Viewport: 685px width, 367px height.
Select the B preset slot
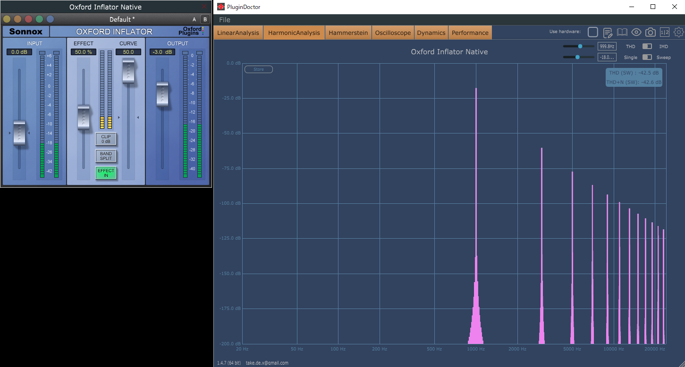pyautogui.click(x=204, y=19)
